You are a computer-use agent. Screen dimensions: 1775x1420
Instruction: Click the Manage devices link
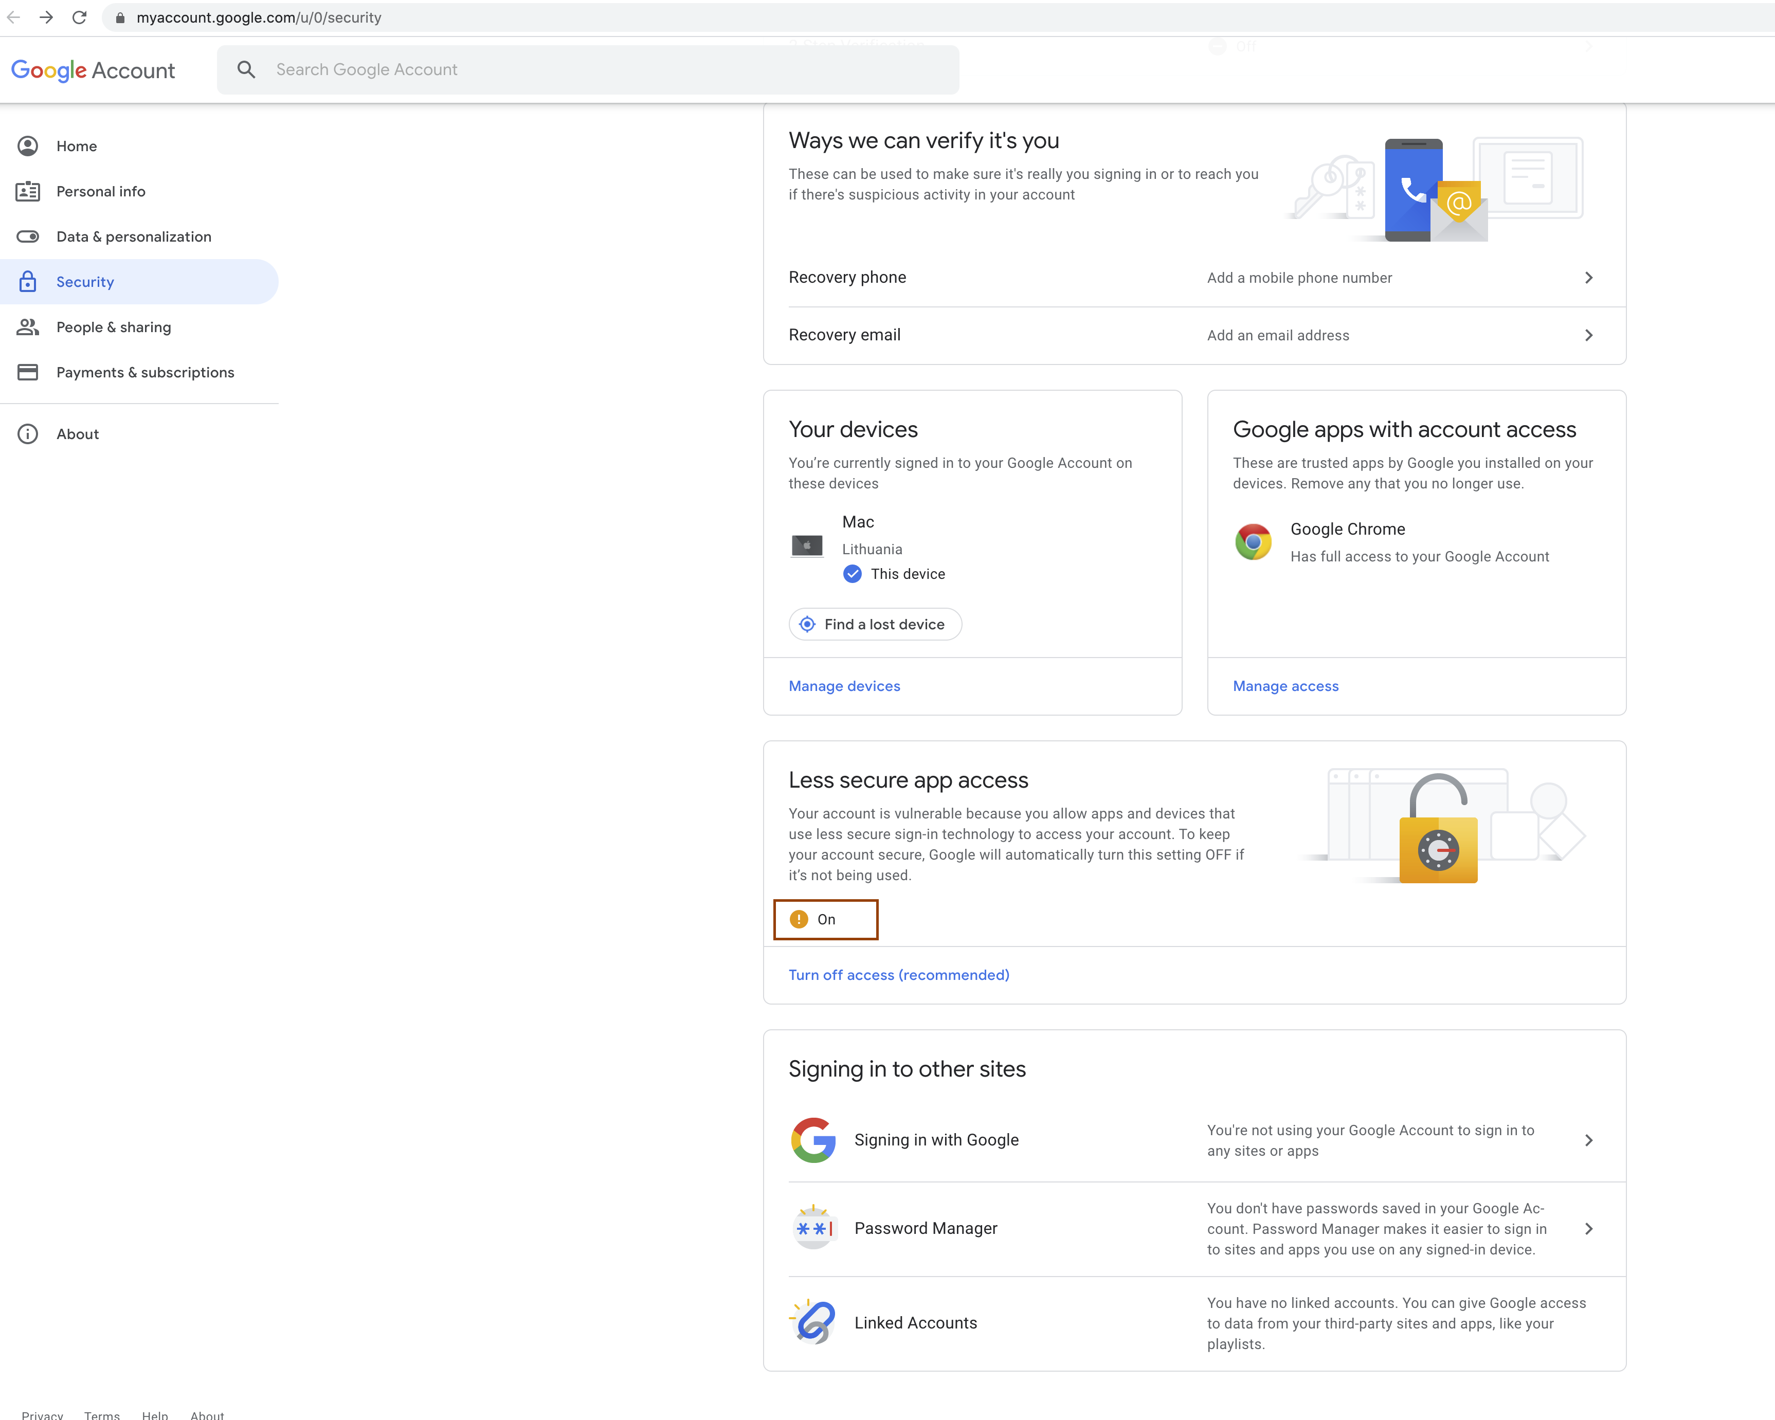[x=844, y=686]
